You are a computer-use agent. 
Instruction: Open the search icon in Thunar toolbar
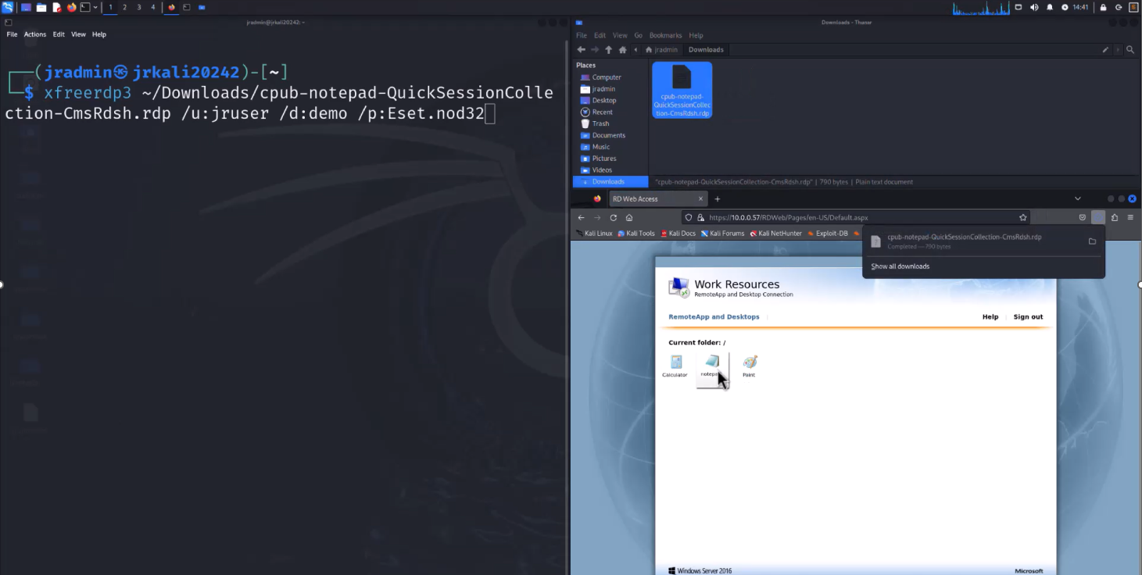coord(1131,49)
